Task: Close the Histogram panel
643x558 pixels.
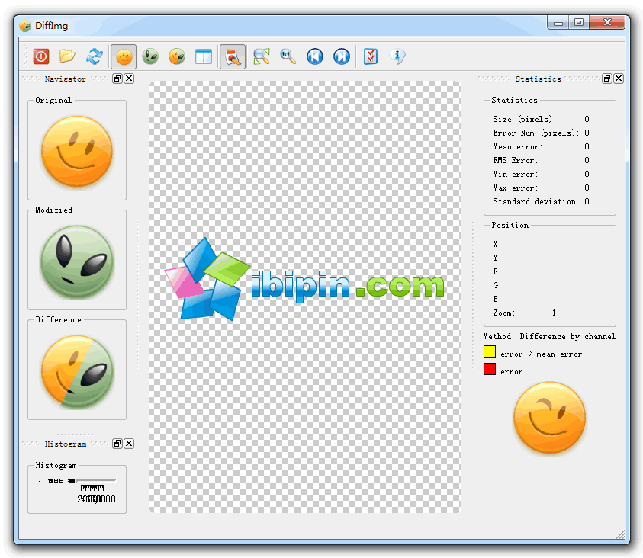Action: [x=129, y=444]
